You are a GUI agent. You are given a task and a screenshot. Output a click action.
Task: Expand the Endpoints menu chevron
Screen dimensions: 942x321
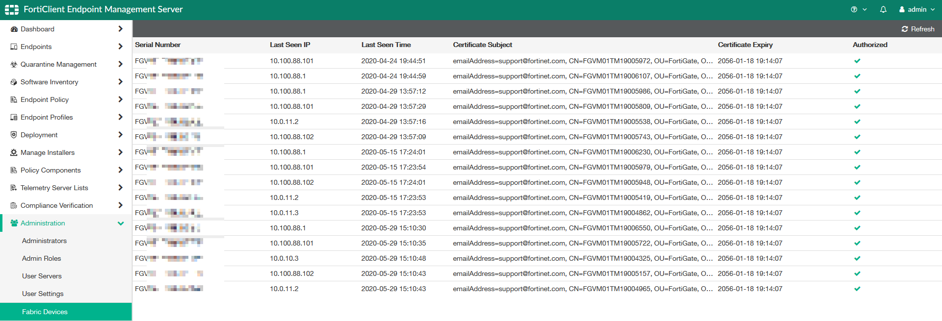click(120, 47)
